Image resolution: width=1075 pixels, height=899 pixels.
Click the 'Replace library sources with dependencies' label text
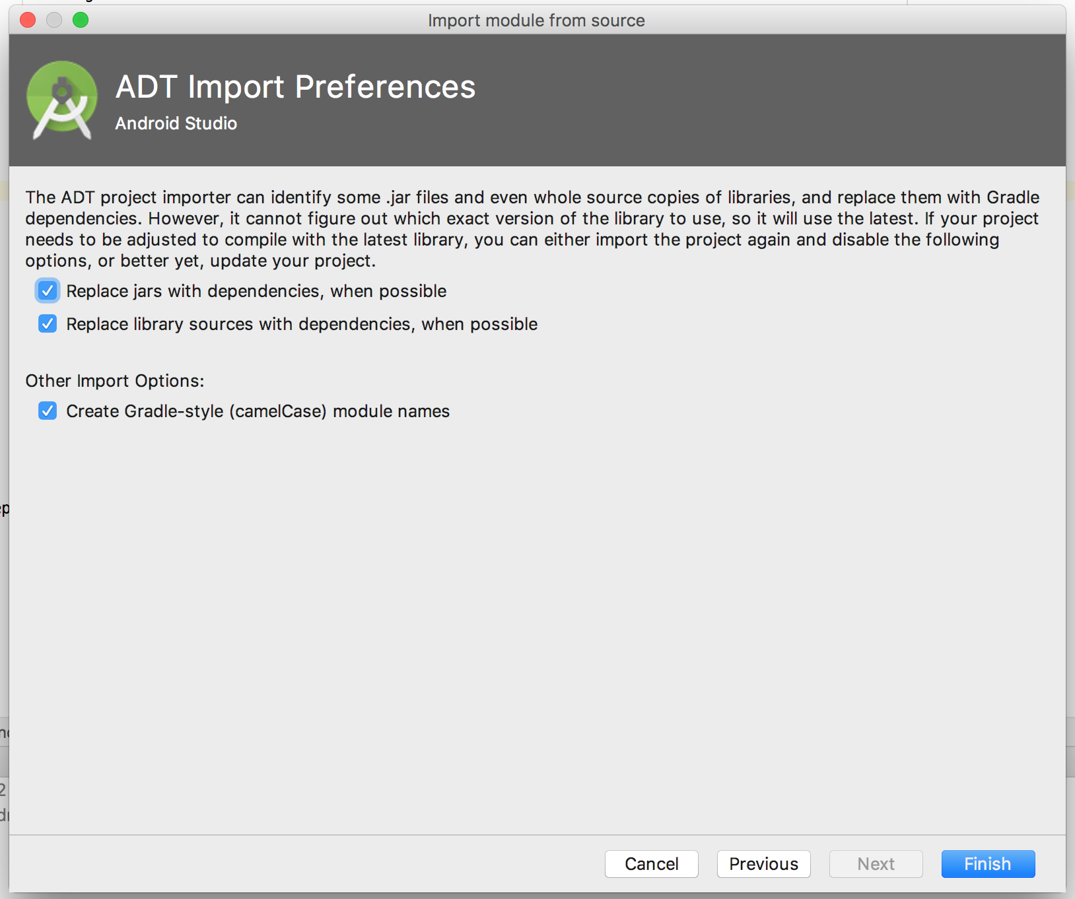[x=302, y=324]
